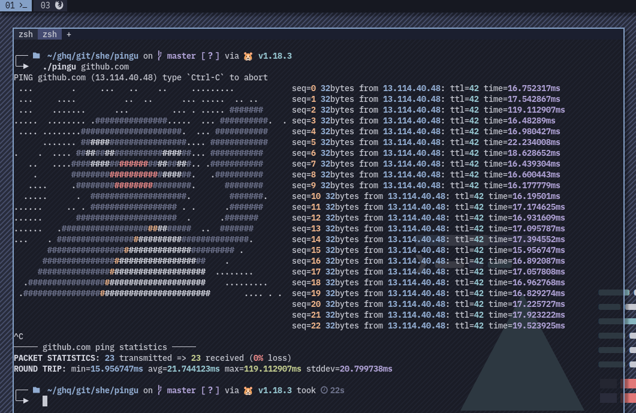Click the pingu ASCII art drawing

pos(138,198)
